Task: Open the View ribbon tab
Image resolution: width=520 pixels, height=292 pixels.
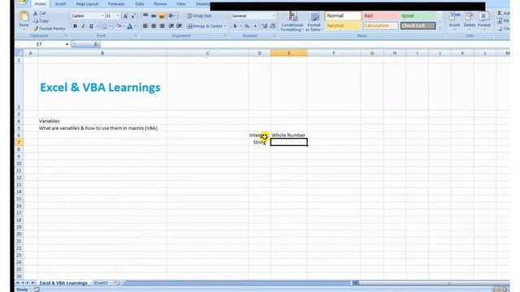Action: coord(180,4)
